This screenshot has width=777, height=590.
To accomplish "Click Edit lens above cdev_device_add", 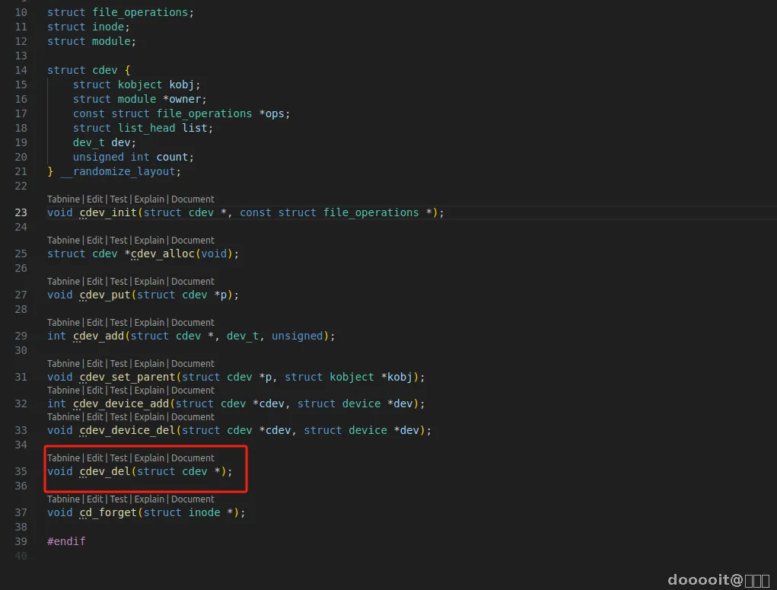I will (94, 391).
